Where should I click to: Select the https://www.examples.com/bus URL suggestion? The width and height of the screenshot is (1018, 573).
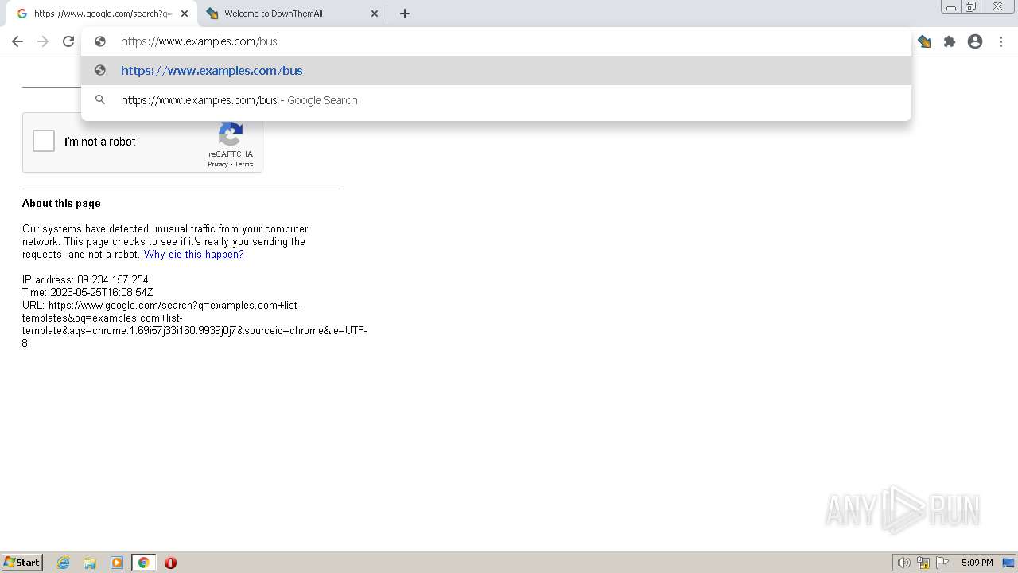tap(496, 71)
